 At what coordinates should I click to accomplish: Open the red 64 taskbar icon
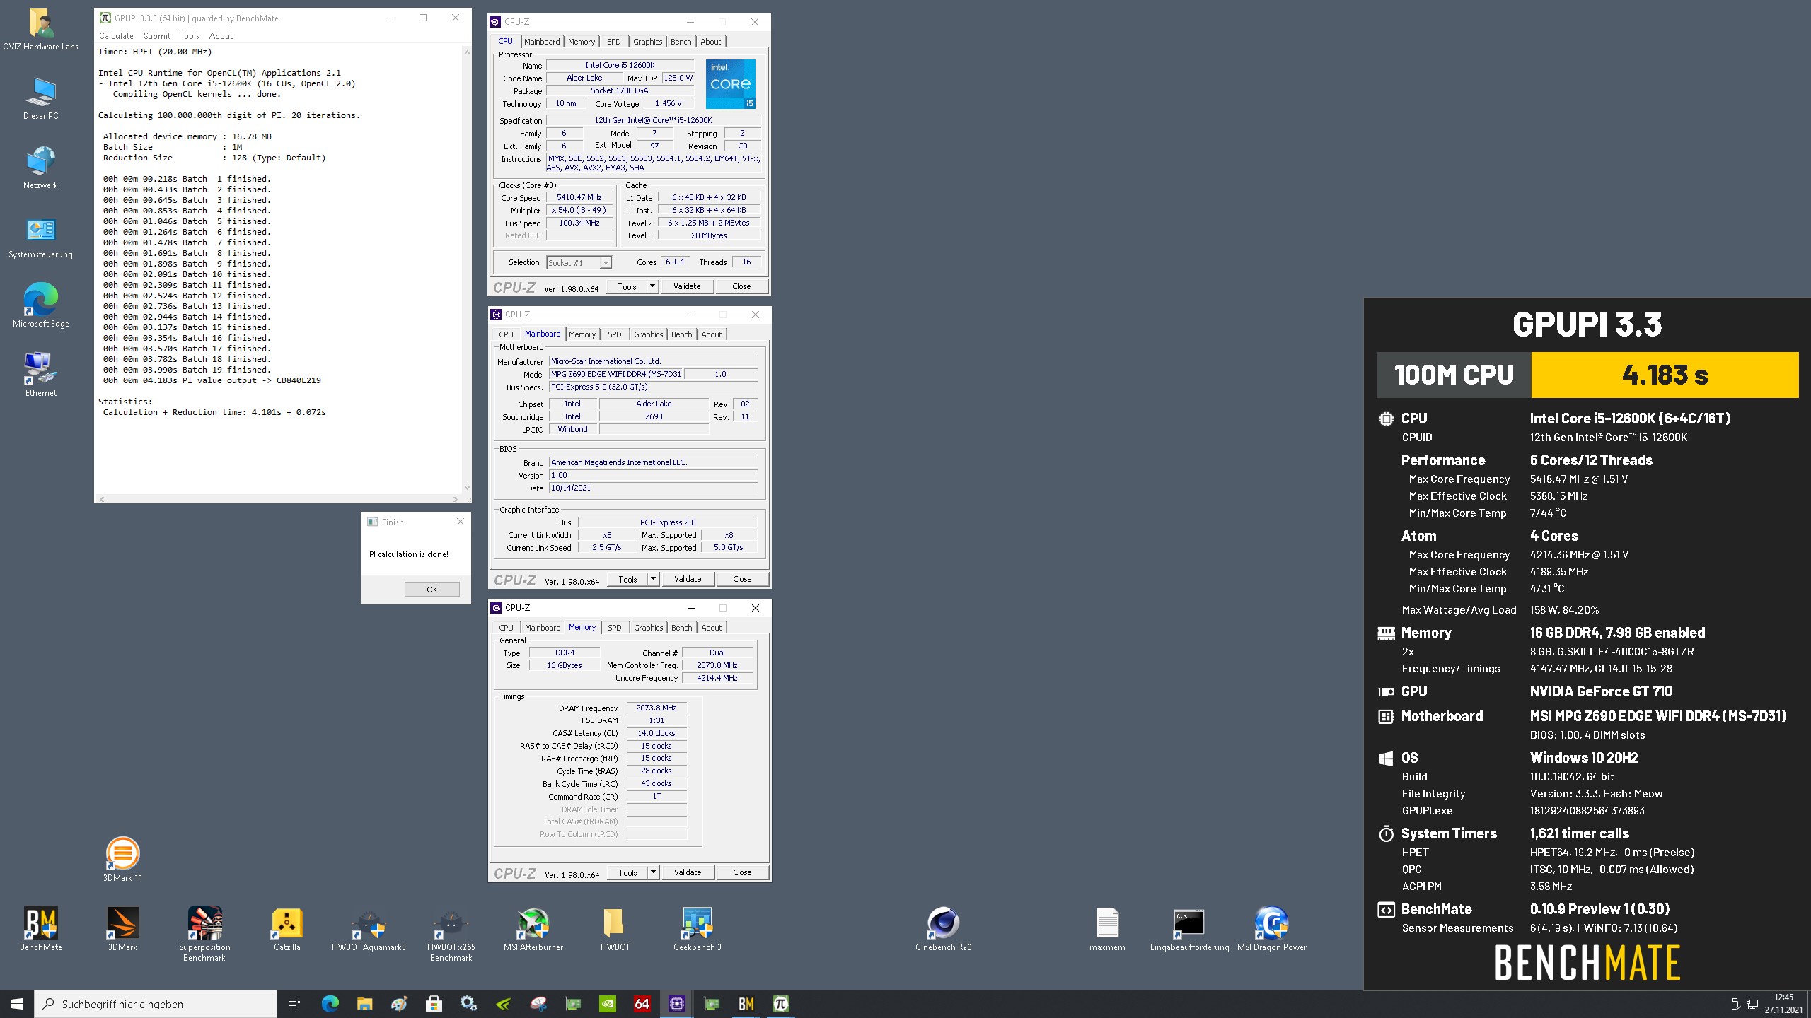coord(642,1004)
